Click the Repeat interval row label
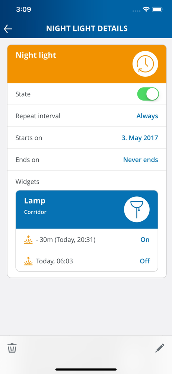 click(x=38, y=116)
